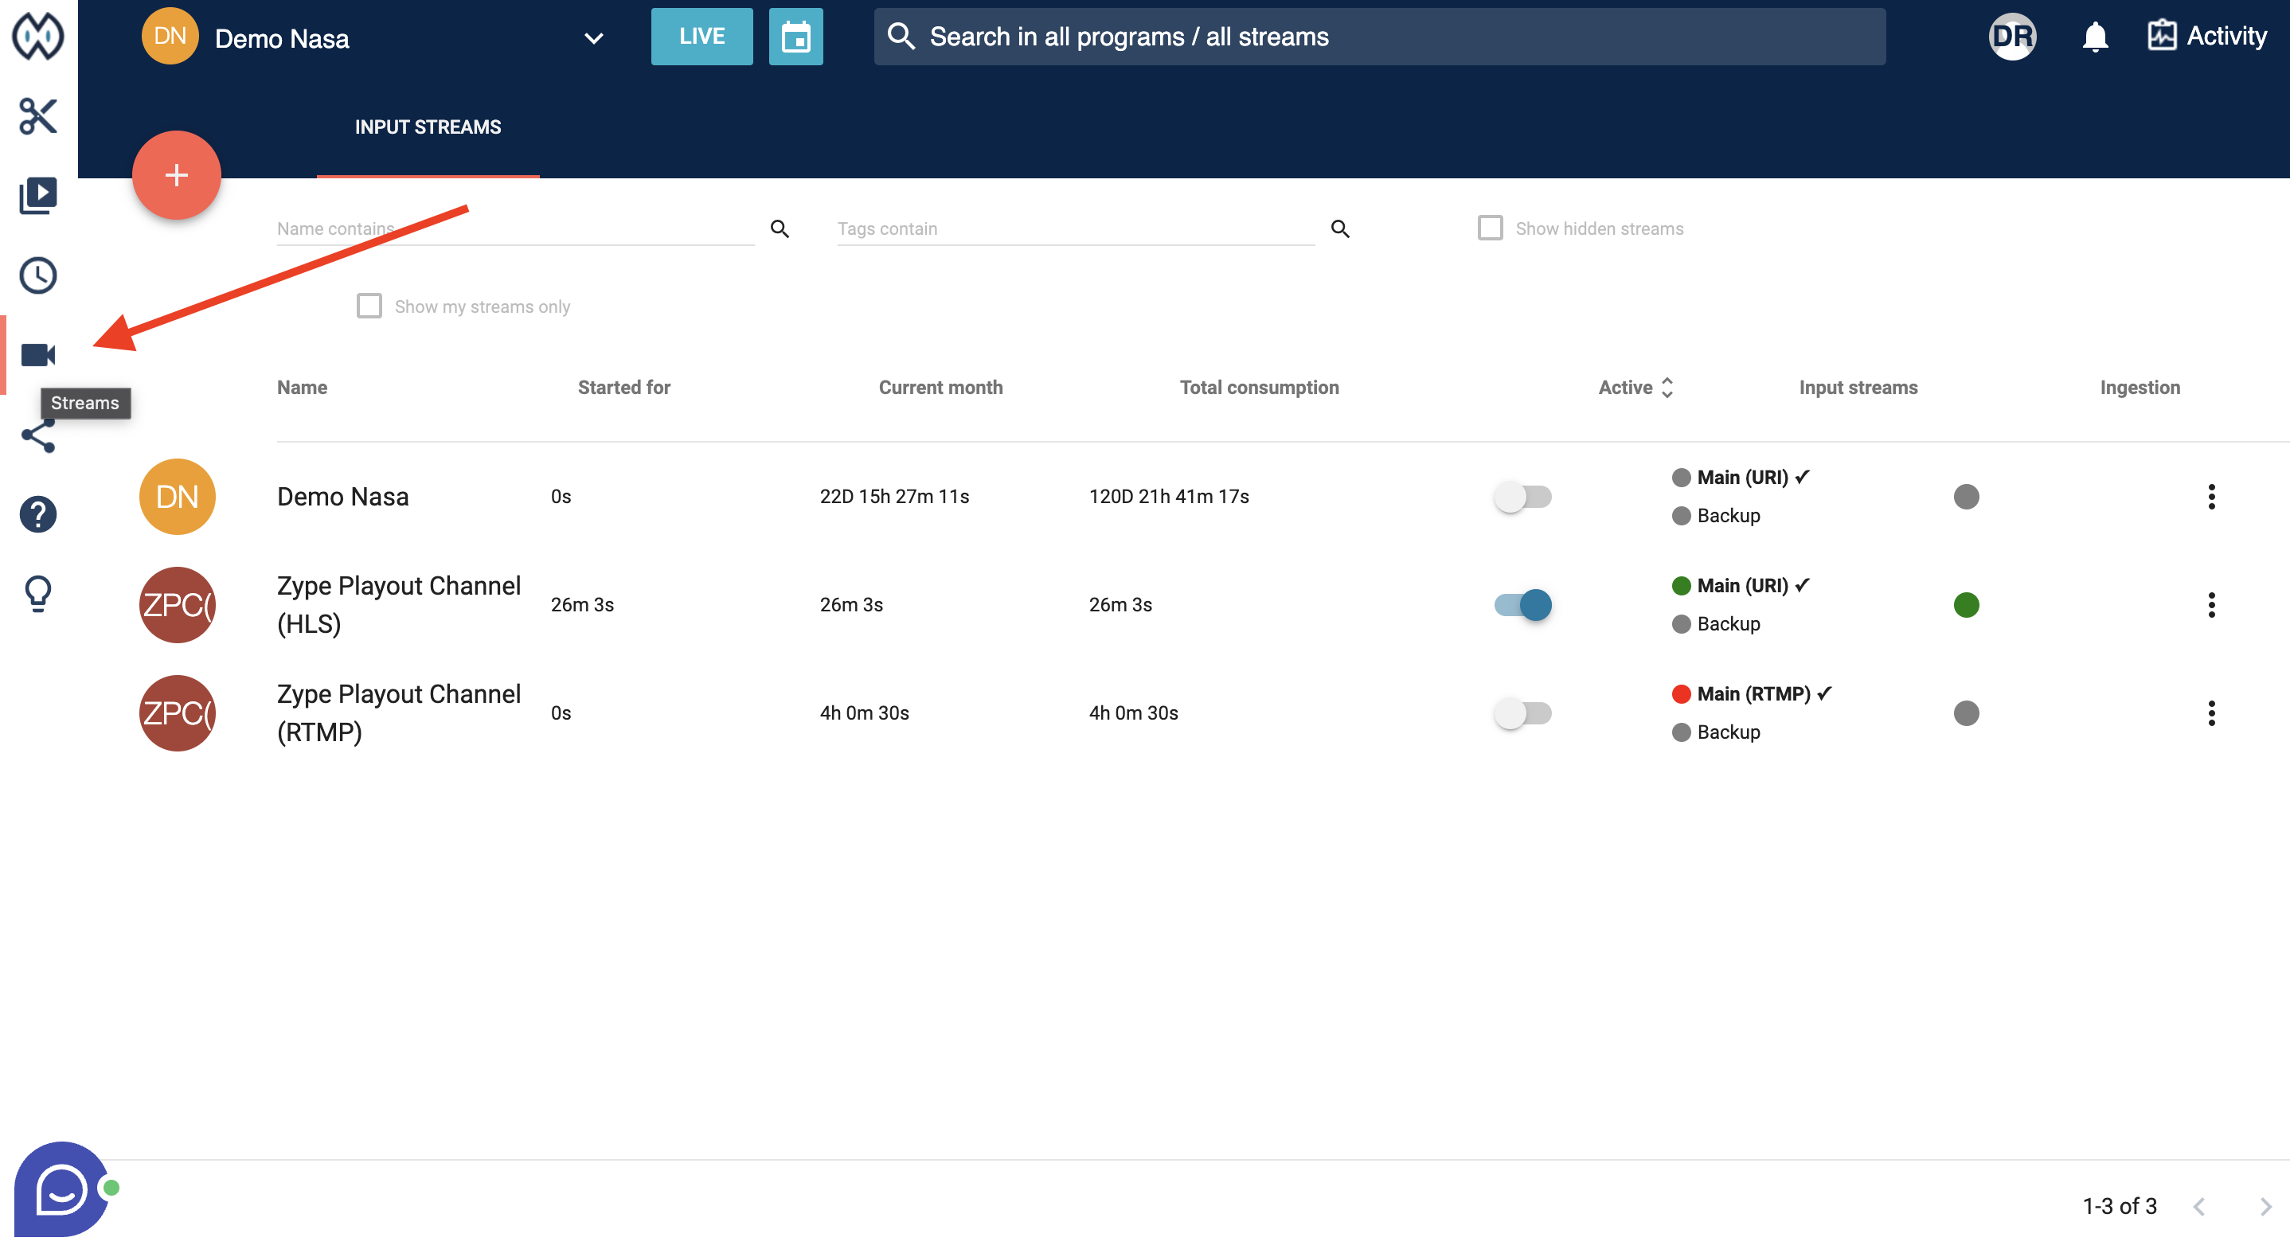The width and height of the screenshot is (2290, 1253).
Task: Switch to INPUT STREAMS tab
Action: pos(428,127)
